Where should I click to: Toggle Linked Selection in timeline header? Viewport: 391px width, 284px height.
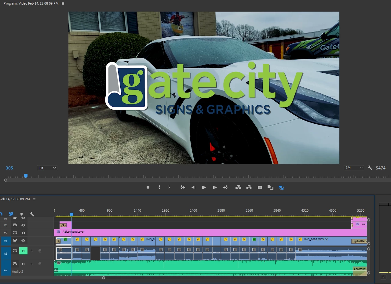click(11, 214)
